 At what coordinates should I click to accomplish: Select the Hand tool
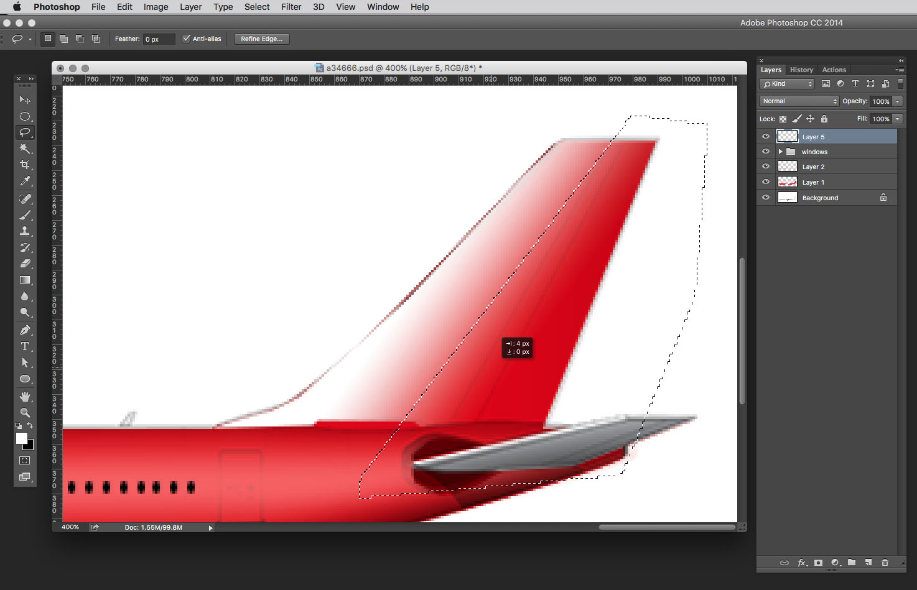(25, 396)
